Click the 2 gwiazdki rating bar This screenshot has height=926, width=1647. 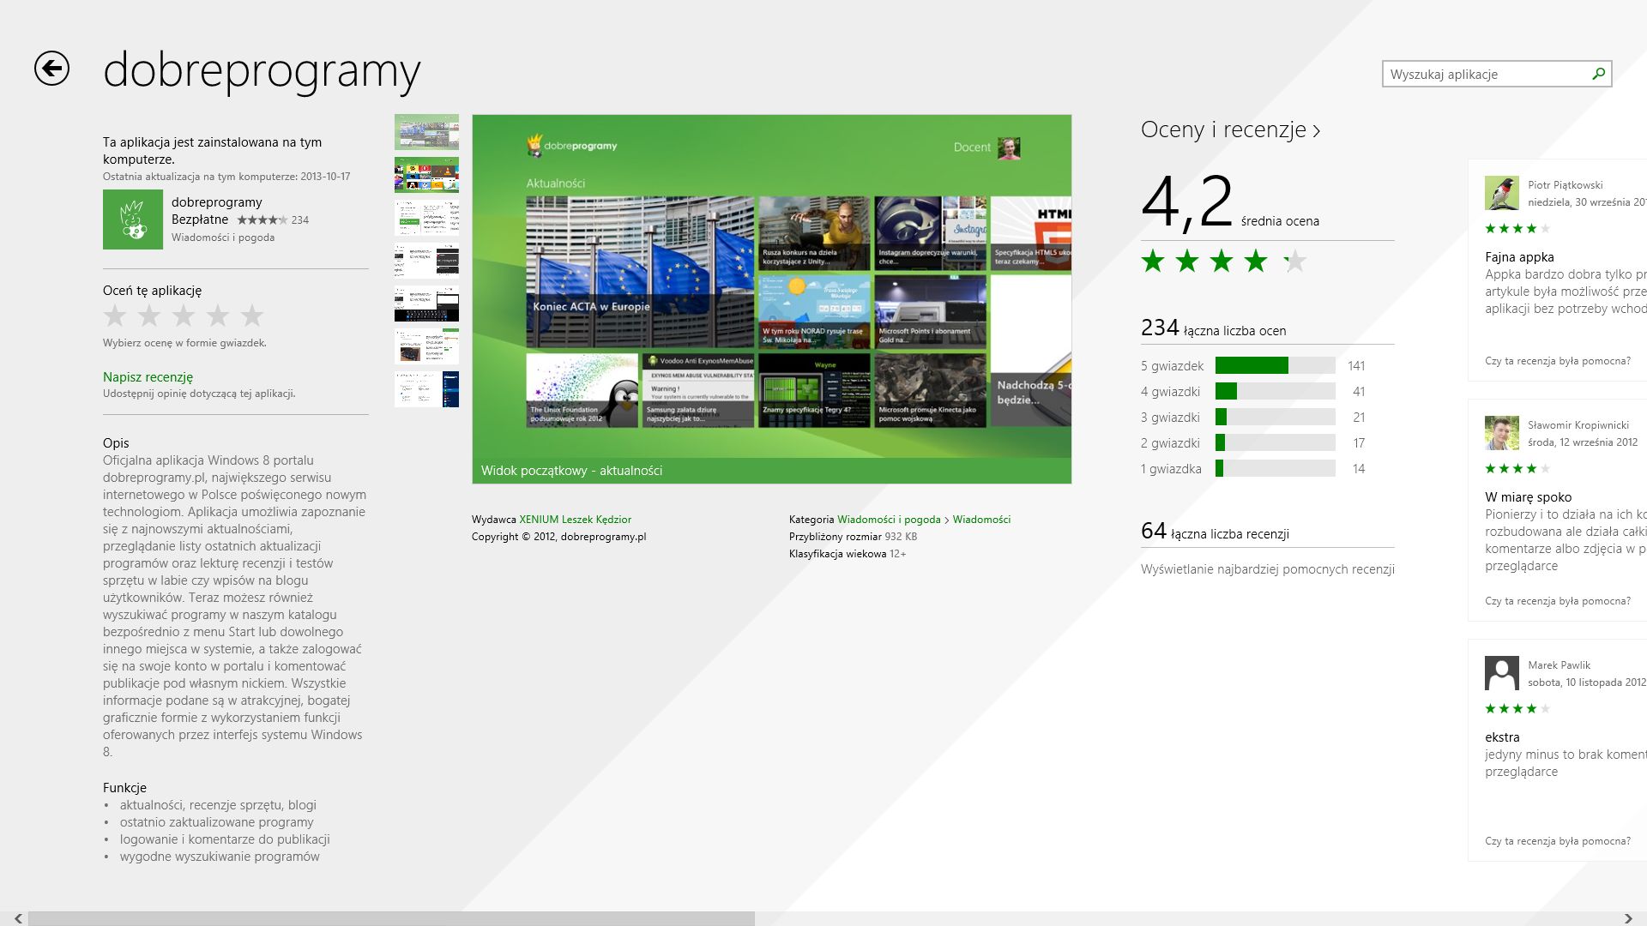[1275, 442]
